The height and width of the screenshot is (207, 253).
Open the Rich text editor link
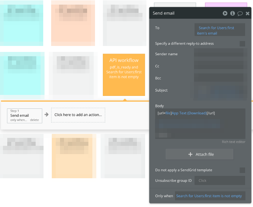pos(233,142)
